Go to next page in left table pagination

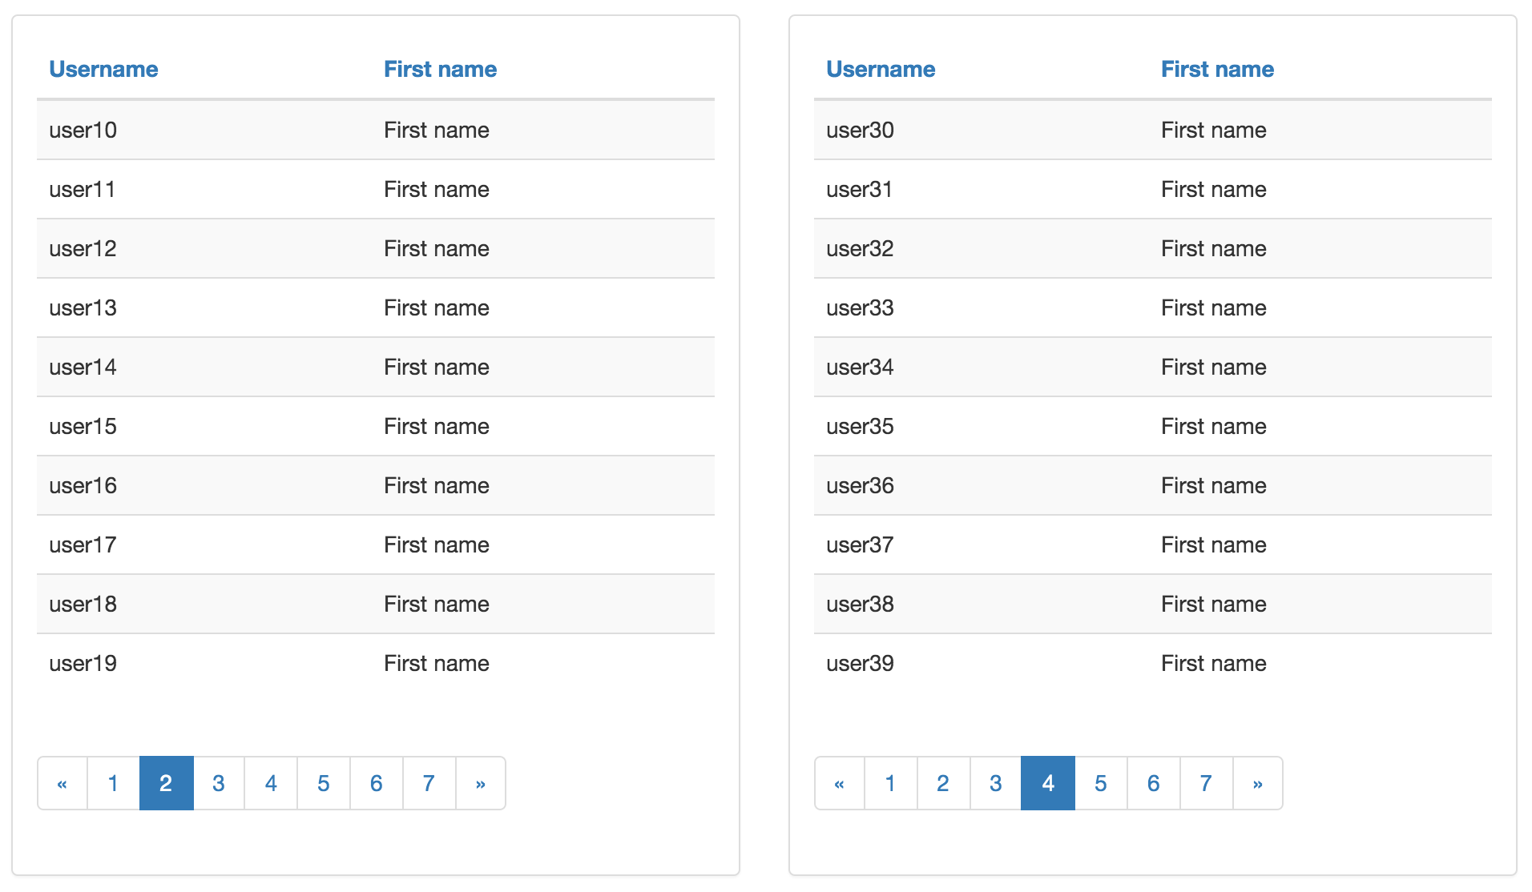click(481, 783)
